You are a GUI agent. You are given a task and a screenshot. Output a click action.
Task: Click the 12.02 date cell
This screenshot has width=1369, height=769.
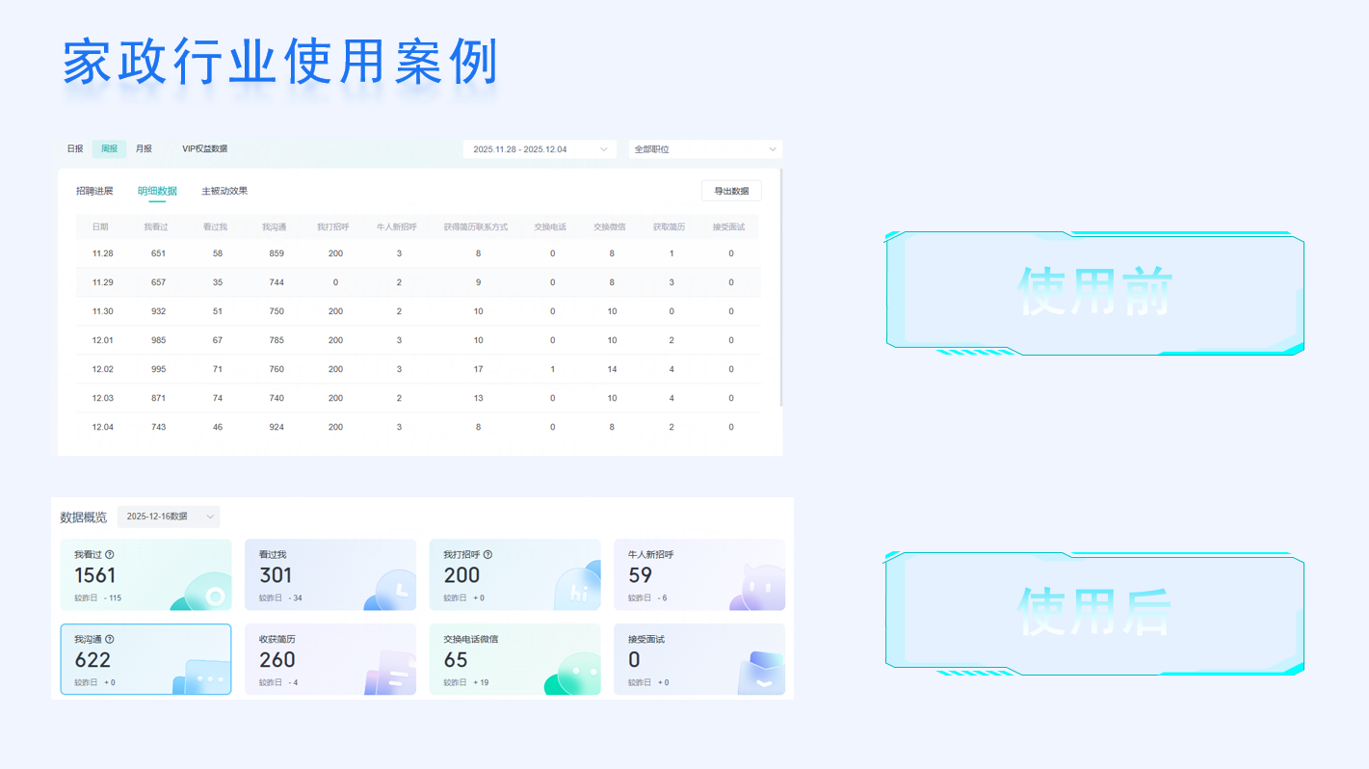[x=103, y=369]
